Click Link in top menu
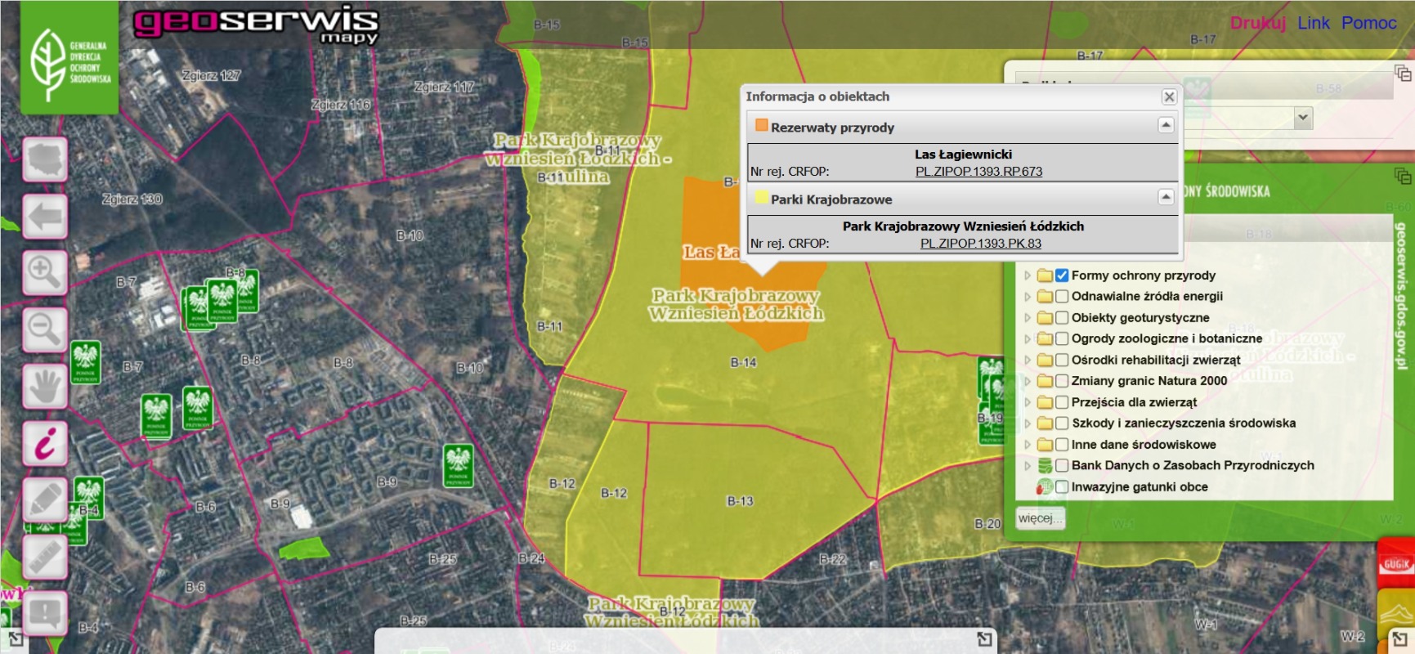 point(1314,23)
